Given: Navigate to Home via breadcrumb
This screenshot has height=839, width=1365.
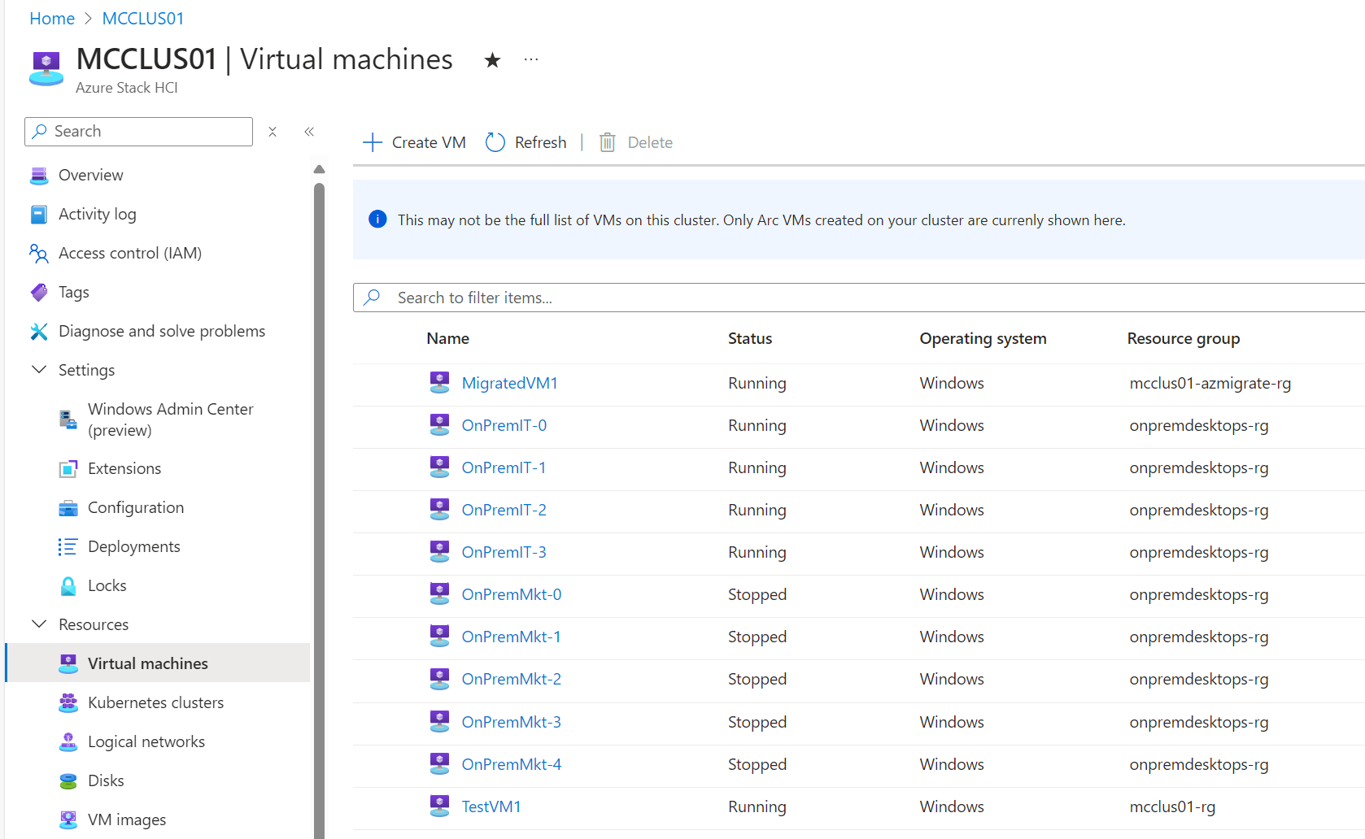Looking at the screenshot, I should (51, 17).
